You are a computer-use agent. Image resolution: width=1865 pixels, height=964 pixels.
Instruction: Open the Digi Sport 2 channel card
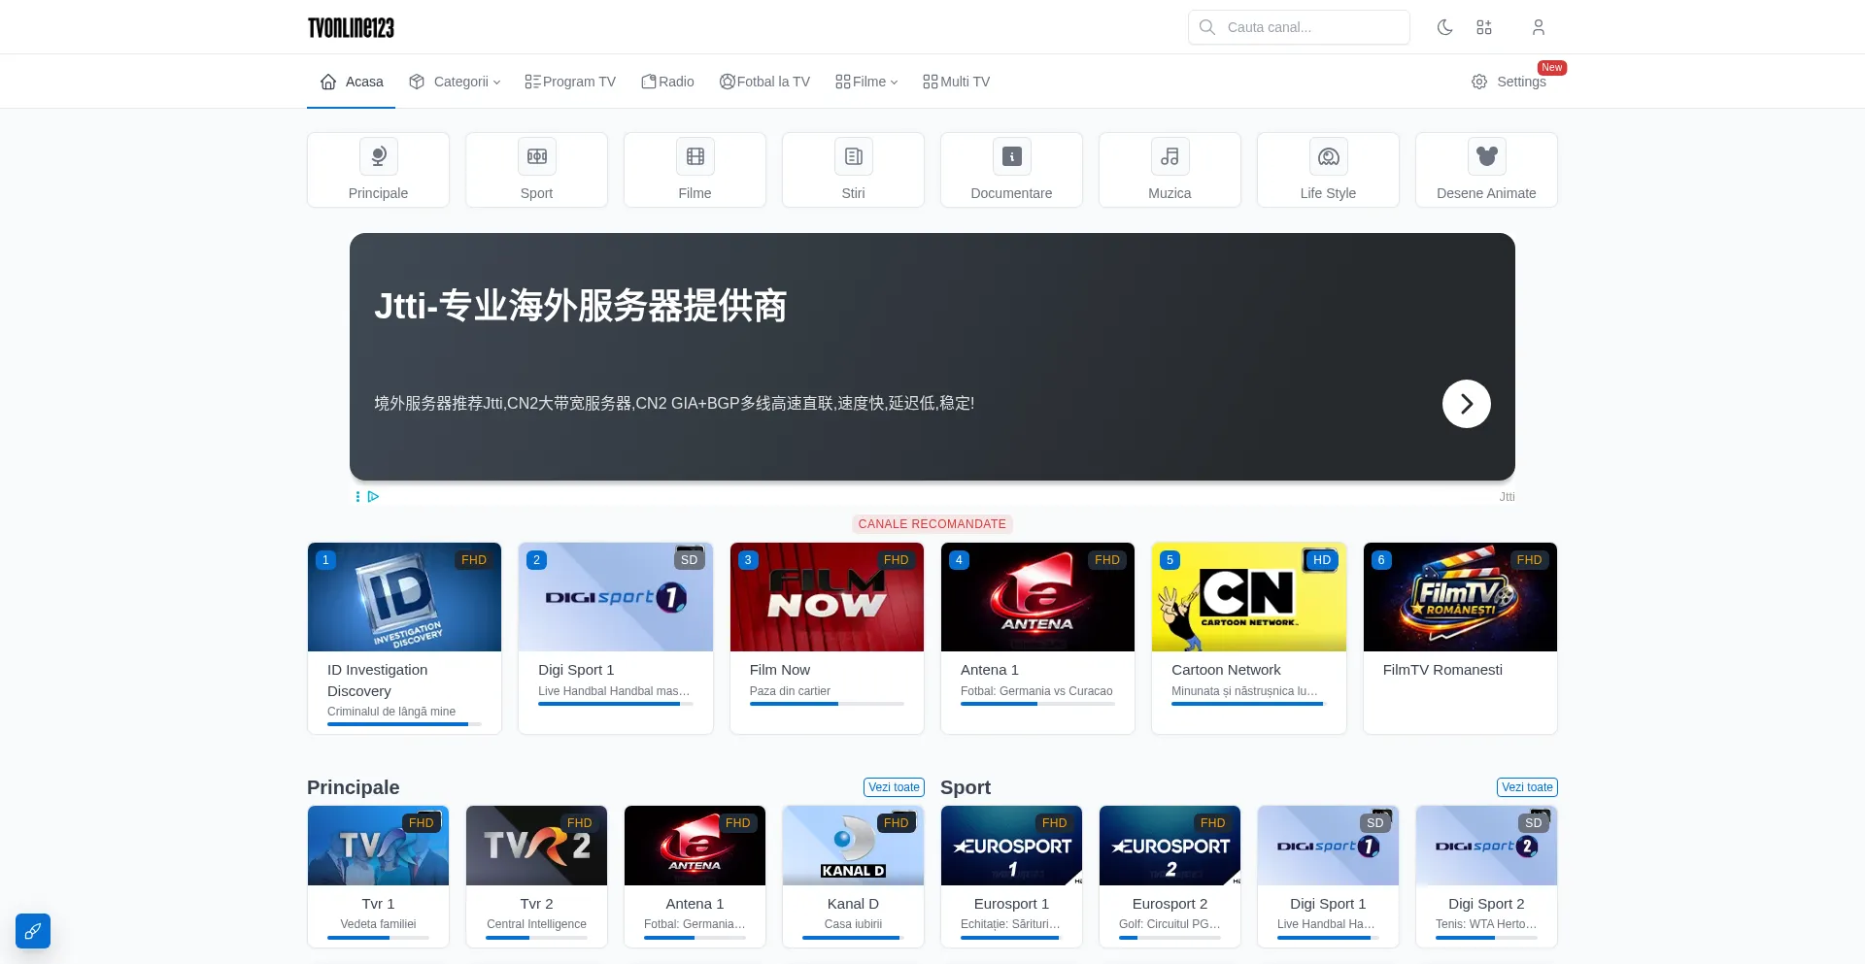tap(1487, 877)
